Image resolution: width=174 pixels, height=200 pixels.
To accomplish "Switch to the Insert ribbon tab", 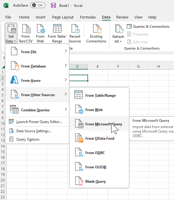I will coord(41,17).
